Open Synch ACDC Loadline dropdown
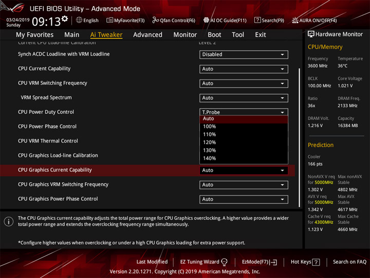Screen dimensions: 370x278 [244, 55]
